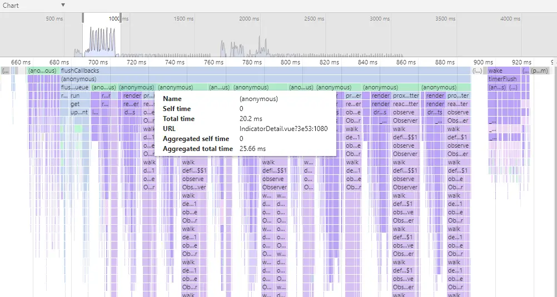Select the reac...tter bar
The image size is (557, 297).
tap(406, 104)
